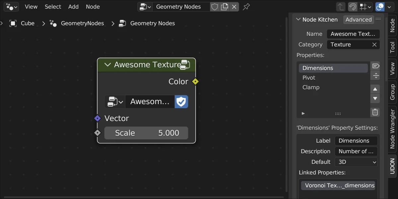Edit the Name field showing Awesome Text...
The image size is (398, 199).
[x=353, y=34]
